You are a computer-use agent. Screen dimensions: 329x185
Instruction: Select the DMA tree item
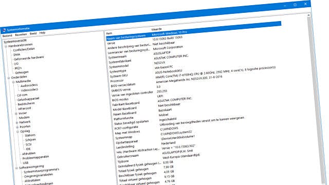pos(17,54)
